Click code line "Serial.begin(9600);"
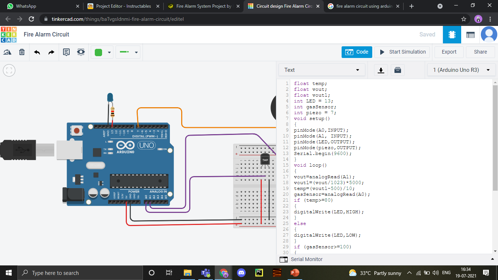 pyautogui.click(x=323, y=153)
